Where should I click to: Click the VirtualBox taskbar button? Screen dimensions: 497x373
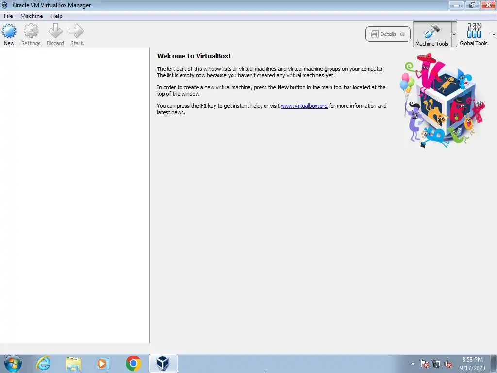click(x=163, y=363)
